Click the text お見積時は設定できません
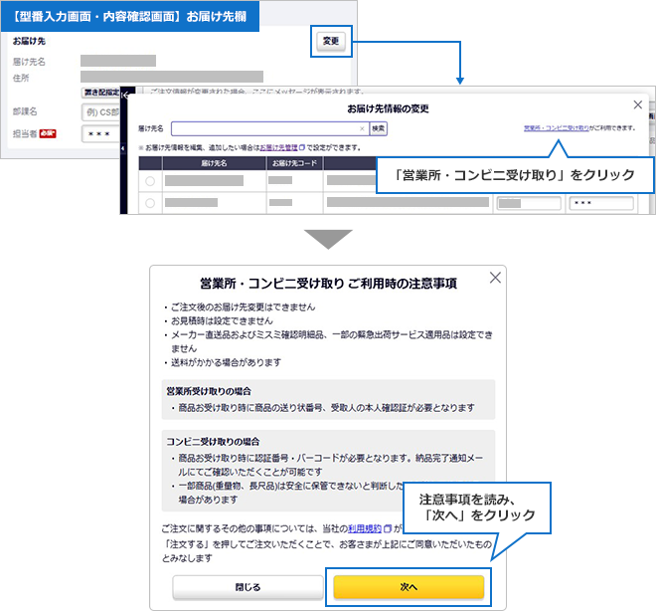This screenshot has width=656, height=611. click(222, 320)
